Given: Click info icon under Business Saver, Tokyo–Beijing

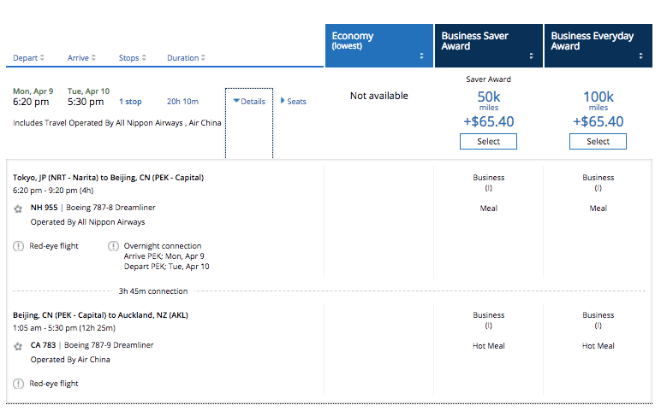Looking at the screenshot, I should coord(488,188).
